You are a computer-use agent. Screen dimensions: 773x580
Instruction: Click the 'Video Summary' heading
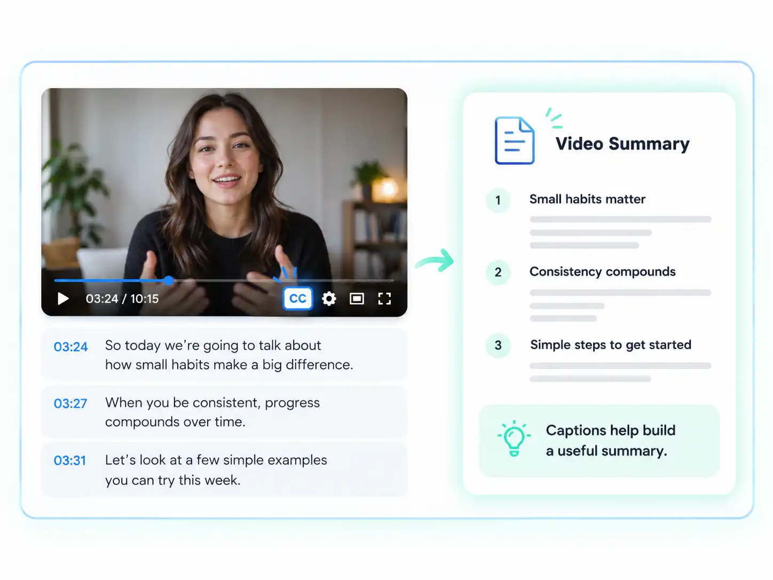point(622,144)
